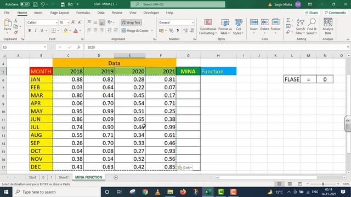351x197 pixels.
Task: Click the formula bar containing 2020
Action: tap(215, 47)
